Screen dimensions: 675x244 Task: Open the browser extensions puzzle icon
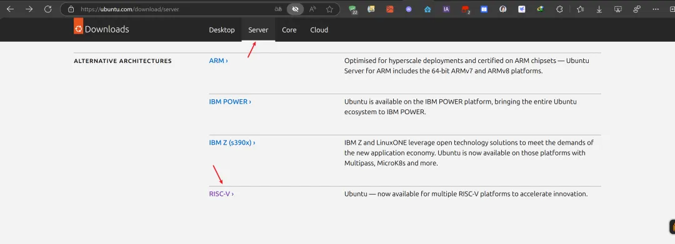click(559, 9)
